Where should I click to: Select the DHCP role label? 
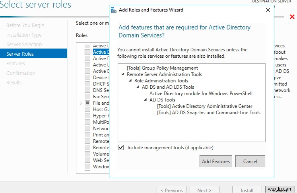click(101, 84)
